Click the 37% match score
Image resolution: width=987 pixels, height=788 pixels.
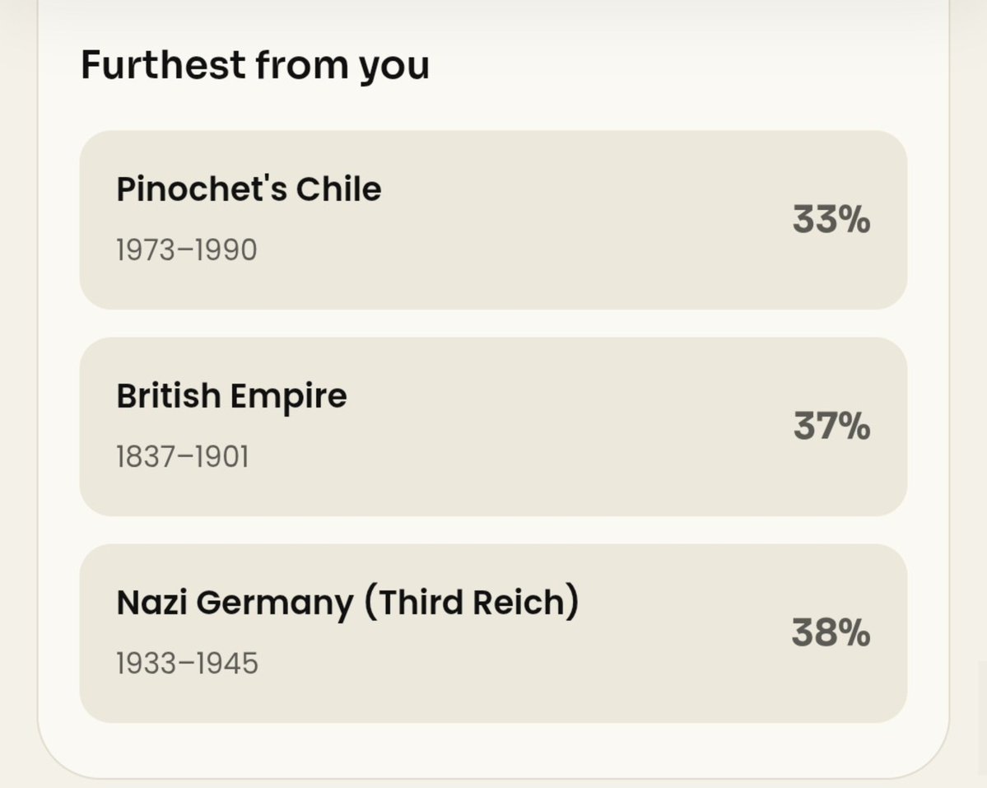tap(831, 426)
